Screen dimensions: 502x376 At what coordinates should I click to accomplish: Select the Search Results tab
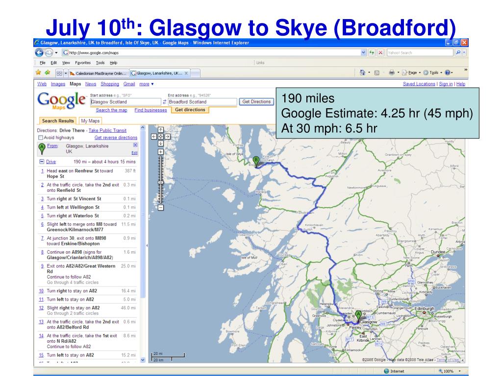click(x=58, y=120)
